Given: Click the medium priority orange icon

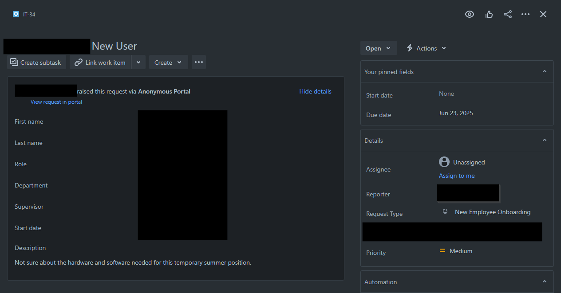Looking at the screenshot, I should pyautogui.click(x=442, y=251).
